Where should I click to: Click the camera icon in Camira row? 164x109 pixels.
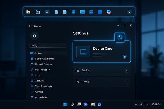click(x=77, y=82)
